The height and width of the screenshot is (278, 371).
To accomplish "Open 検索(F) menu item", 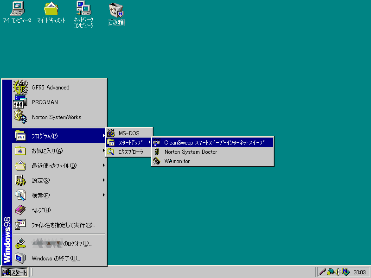I will [x=59, y=195].
